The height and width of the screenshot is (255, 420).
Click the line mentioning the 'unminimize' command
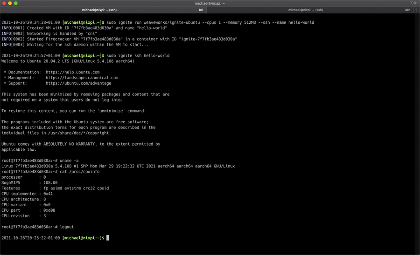[74, 111]
